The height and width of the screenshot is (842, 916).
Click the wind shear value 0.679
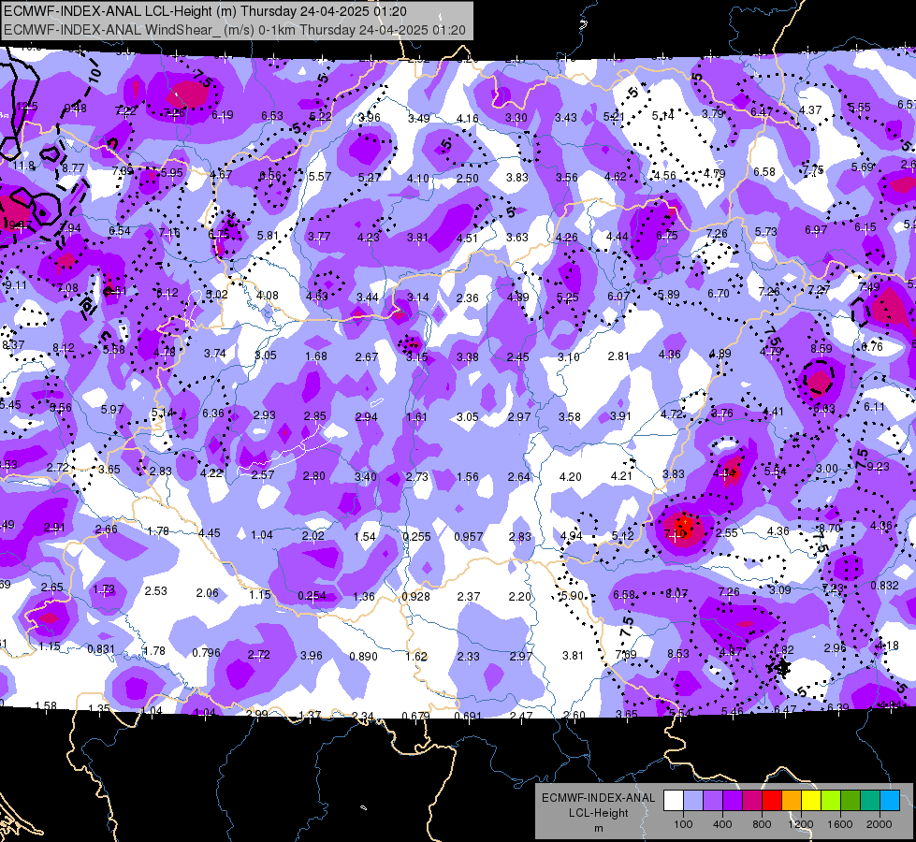tap(416, 716)
